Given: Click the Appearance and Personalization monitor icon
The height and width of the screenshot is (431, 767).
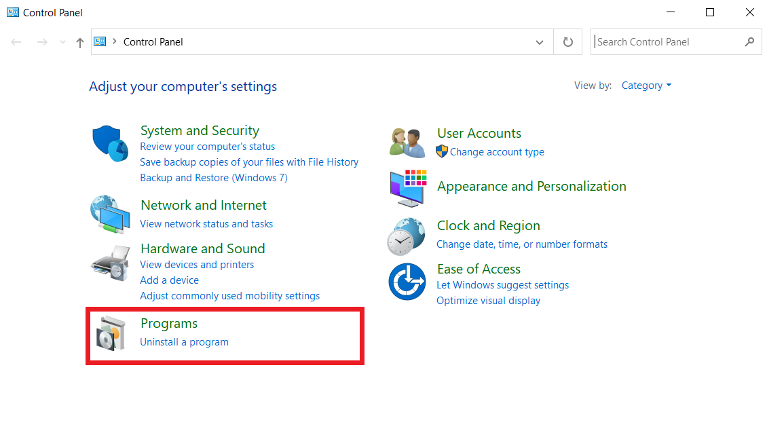Looking at the screenshot, I should click(x=407, y=188).
